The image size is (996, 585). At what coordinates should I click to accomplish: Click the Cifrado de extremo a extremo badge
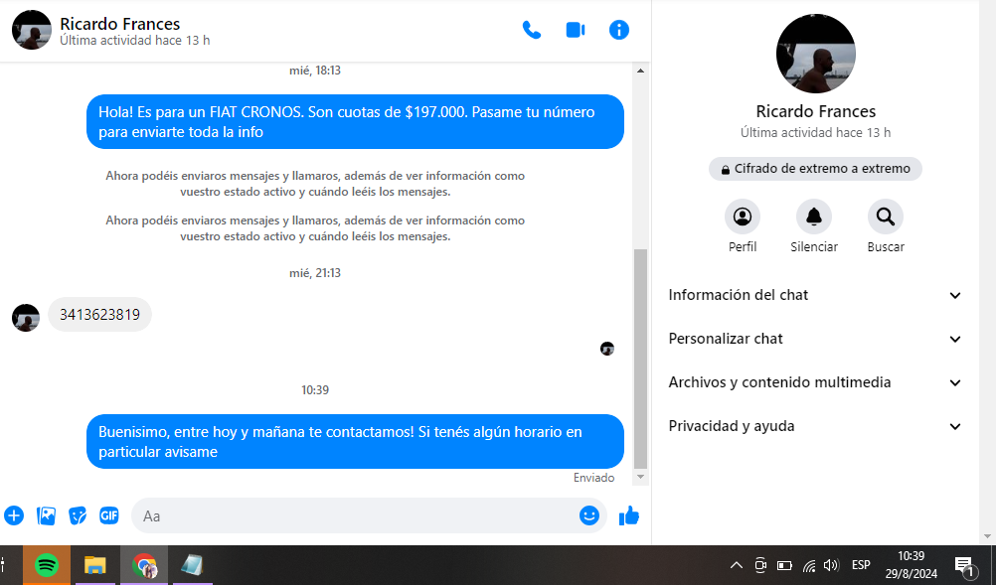click(x=816, y=169)
